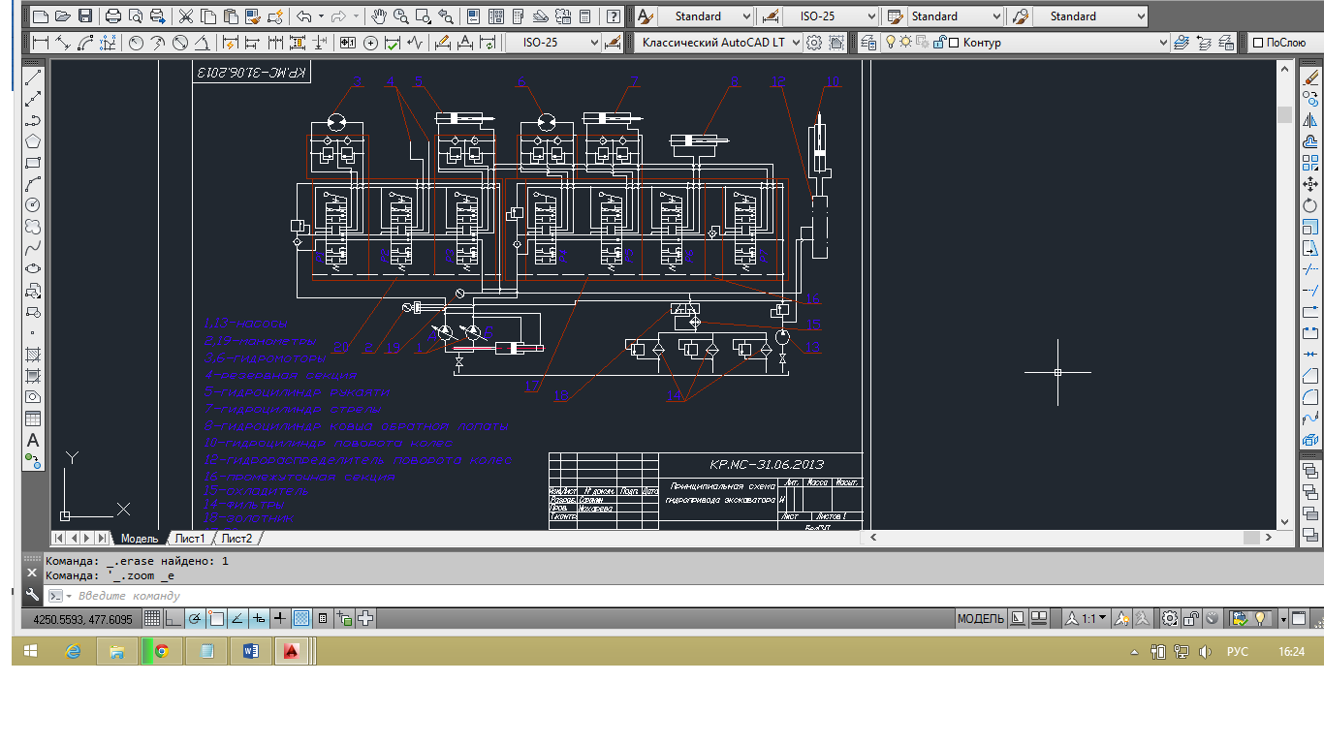Click the Center Mark circle icon
Viewport: 1324px width, 744px height.
(370, 43)
